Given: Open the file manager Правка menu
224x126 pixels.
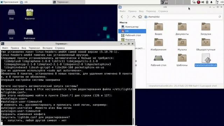Looking at the screenshot, I should 132,11.
